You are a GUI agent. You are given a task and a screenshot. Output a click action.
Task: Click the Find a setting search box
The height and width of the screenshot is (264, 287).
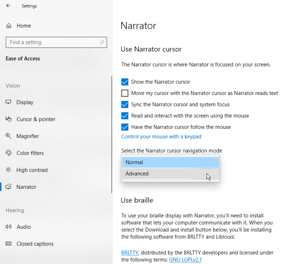click(x=56, y=42)
